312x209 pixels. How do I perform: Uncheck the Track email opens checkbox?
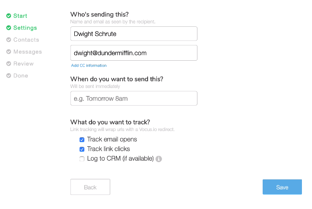pyautogui.click(x=82, y=140)
